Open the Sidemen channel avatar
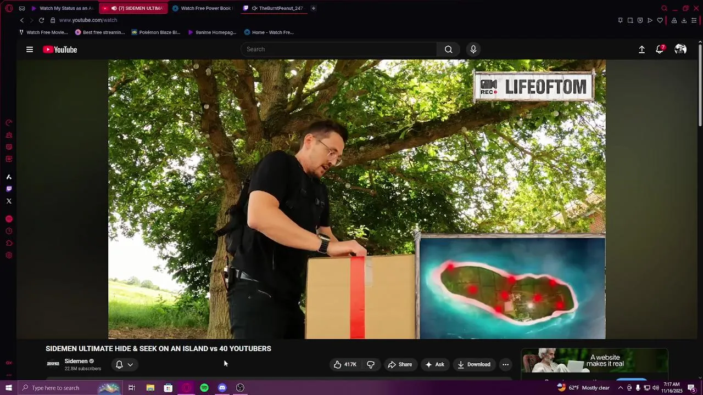703x395 pixels. tap(53, 364)
